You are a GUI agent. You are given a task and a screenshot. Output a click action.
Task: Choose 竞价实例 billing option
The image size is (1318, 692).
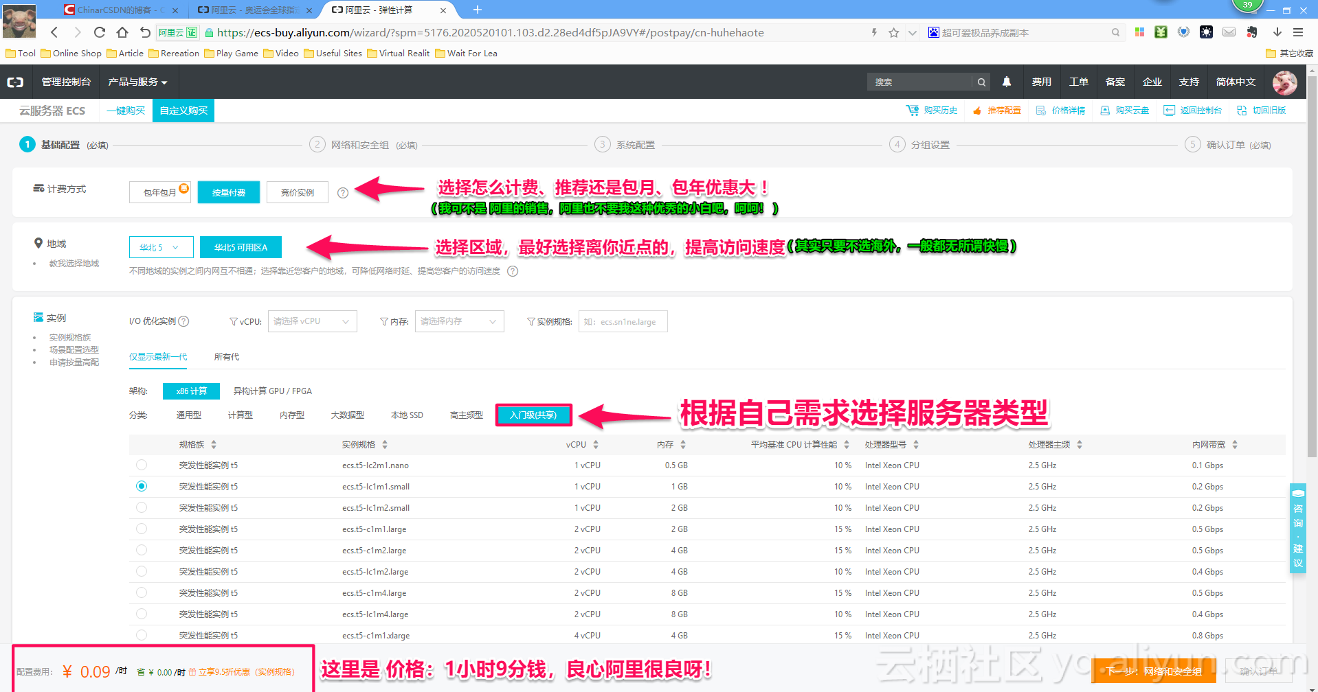coord(298,192)
